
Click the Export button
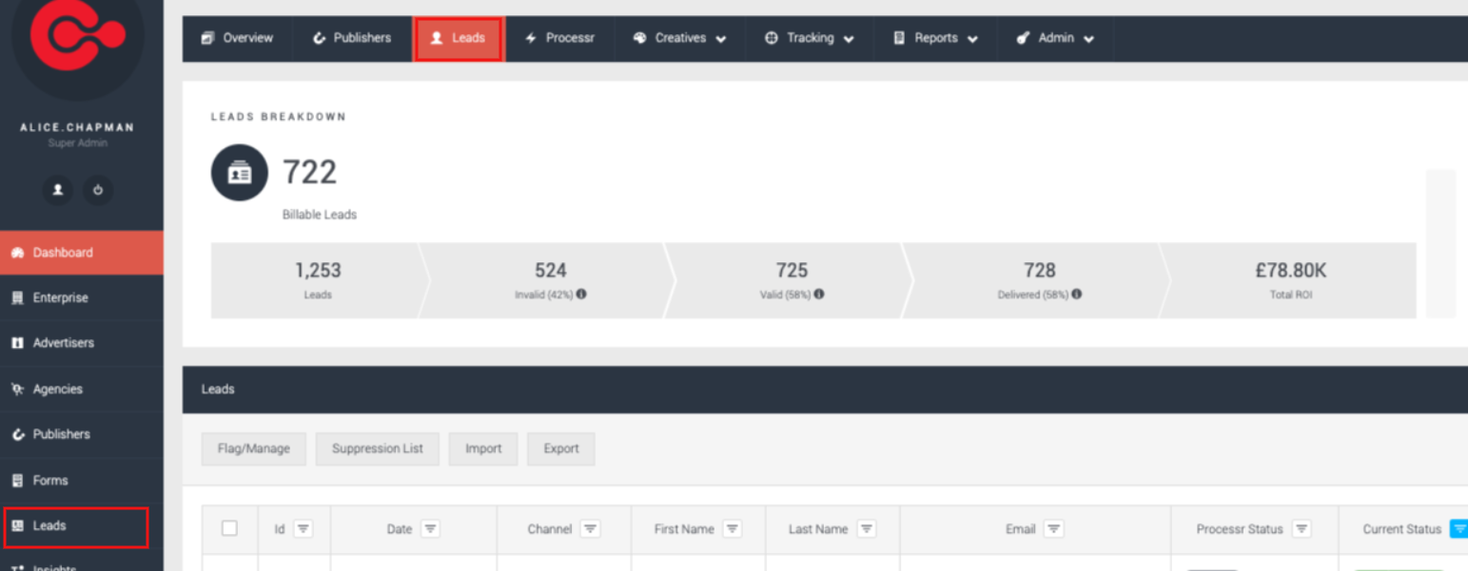point(561,448)
